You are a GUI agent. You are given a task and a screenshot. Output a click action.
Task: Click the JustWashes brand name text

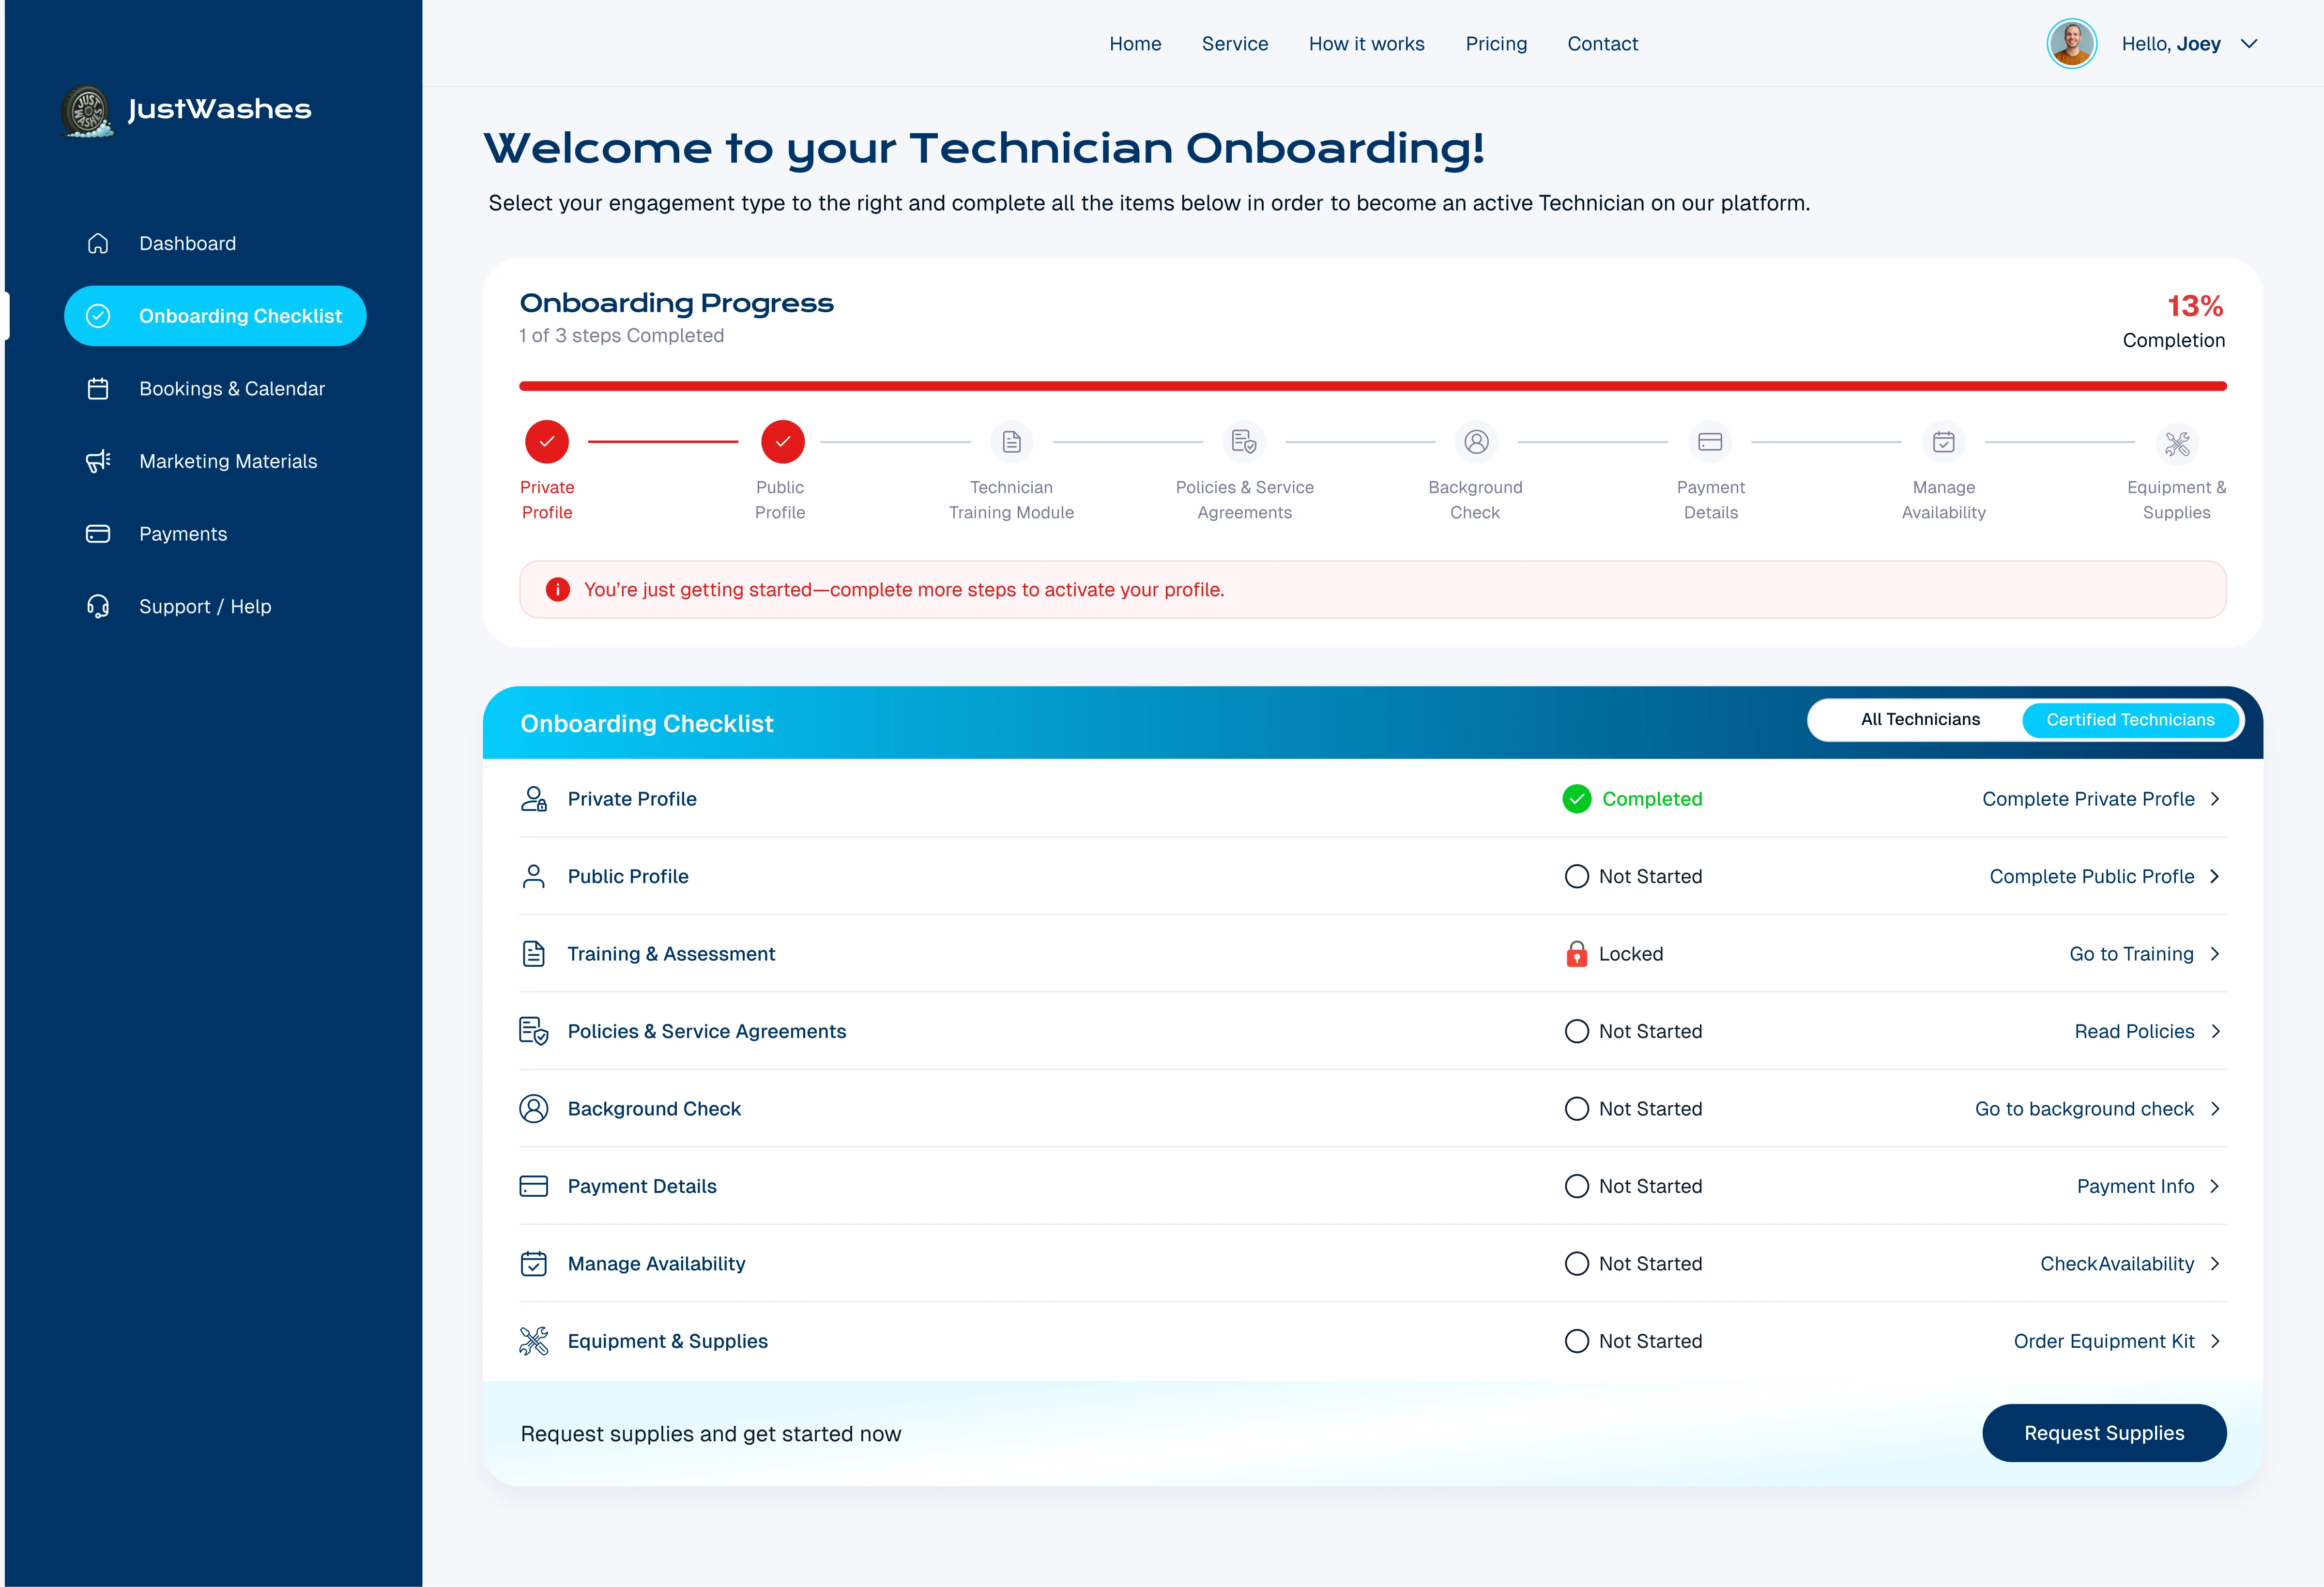(219, 109)
